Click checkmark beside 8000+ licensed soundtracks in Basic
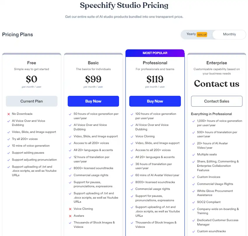Viewport: 248px width, 236px height. (x=70, y=169)
